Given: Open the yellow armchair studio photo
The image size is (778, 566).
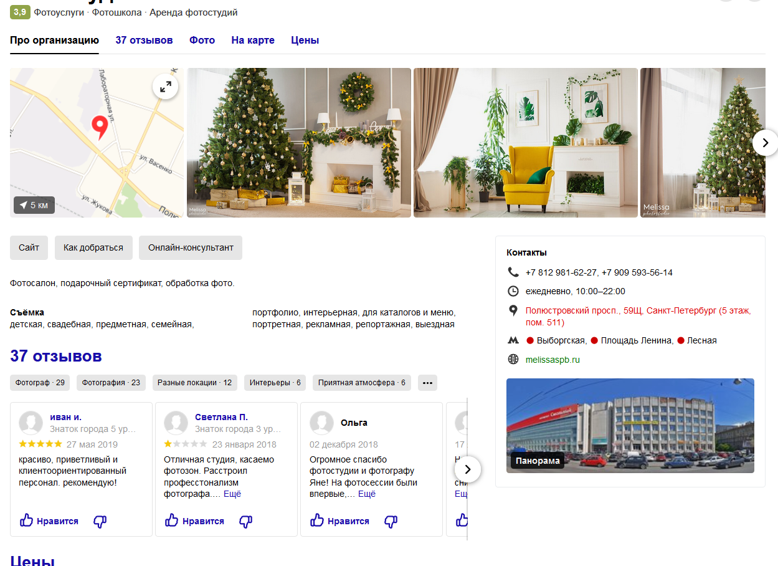Looking at the screenshot, I should 526,143.
